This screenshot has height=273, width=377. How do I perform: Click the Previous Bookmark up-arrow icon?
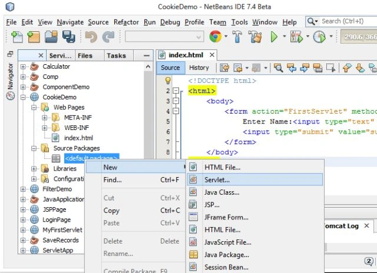pos(347,68)
